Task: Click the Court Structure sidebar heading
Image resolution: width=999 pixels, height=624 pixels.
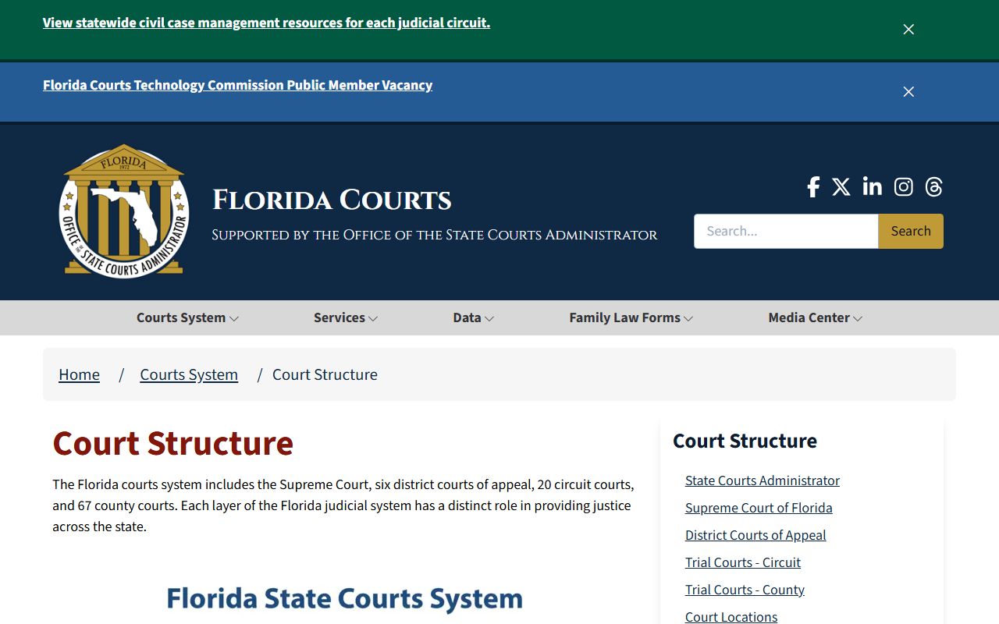Action: coord(745,441)
